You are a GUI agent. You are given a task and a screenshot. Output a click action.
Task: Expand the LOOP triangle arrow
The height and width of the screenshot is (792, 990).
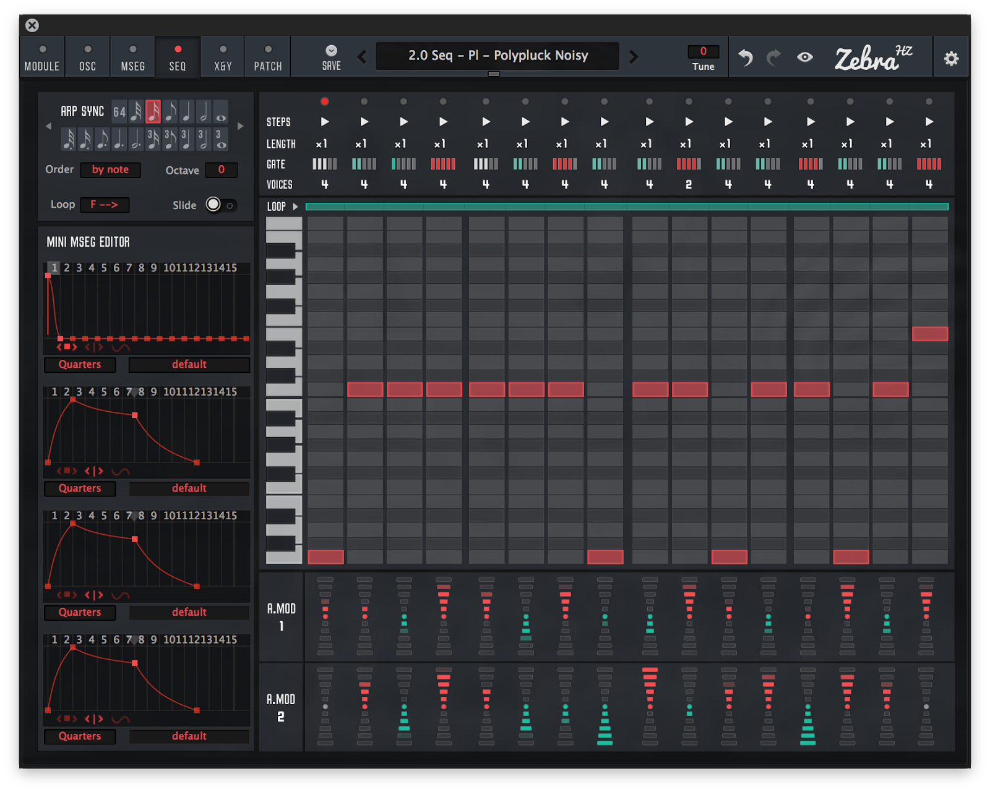(x=296, y=207)
